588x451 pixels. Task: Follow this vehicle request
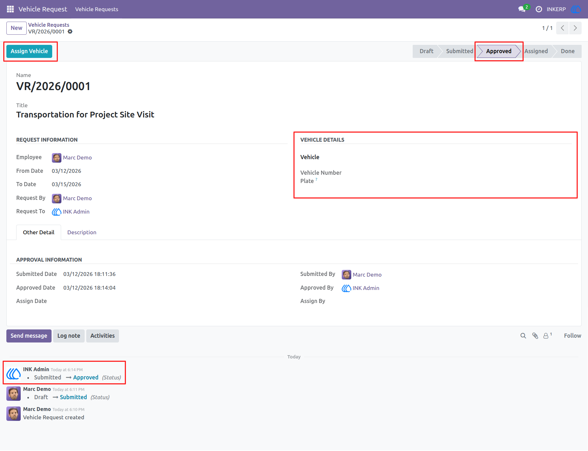[x=572, y=336]
